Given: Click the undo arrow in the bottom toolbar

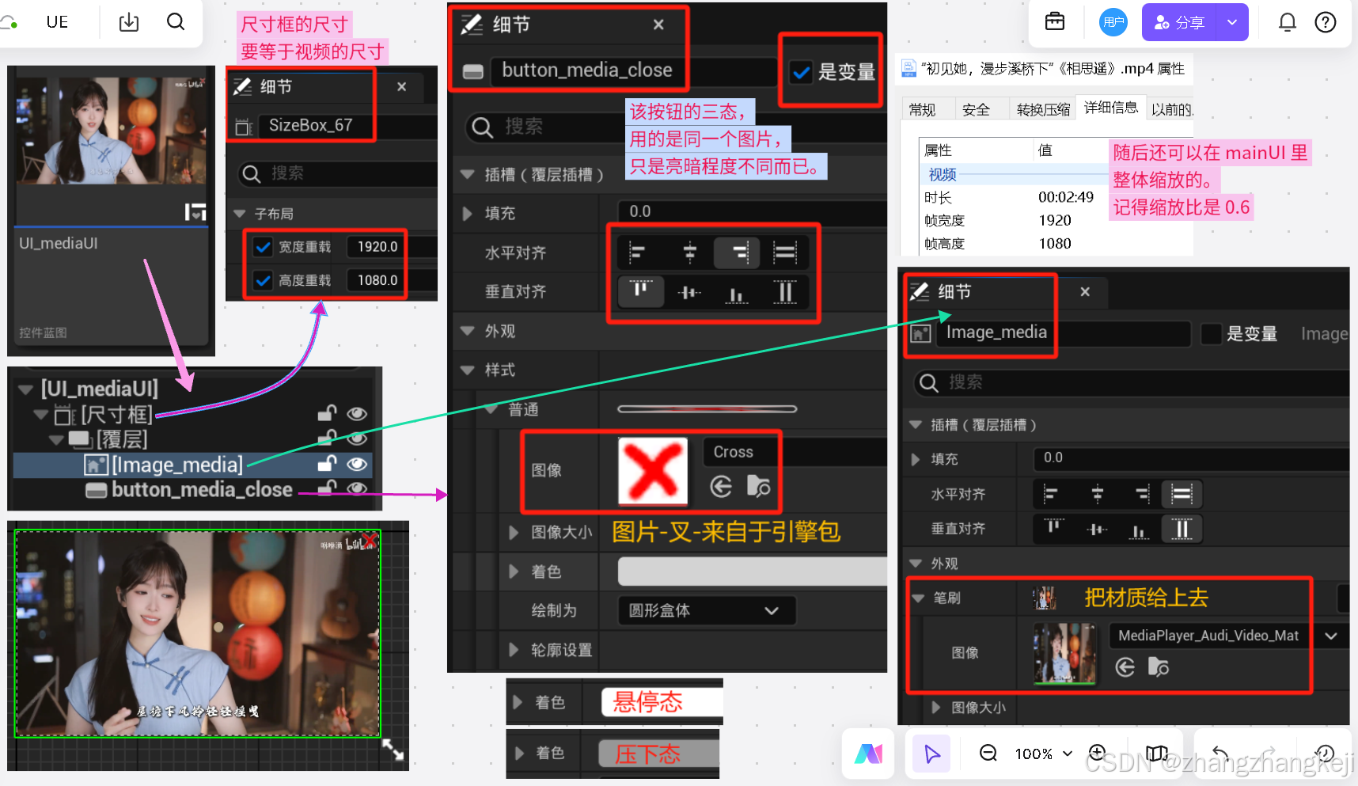Looking at the screenshot, I should 1220,754.
